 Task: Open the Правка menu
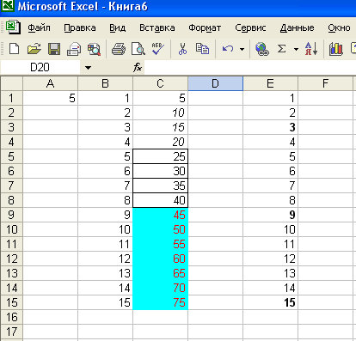point(80,27)
